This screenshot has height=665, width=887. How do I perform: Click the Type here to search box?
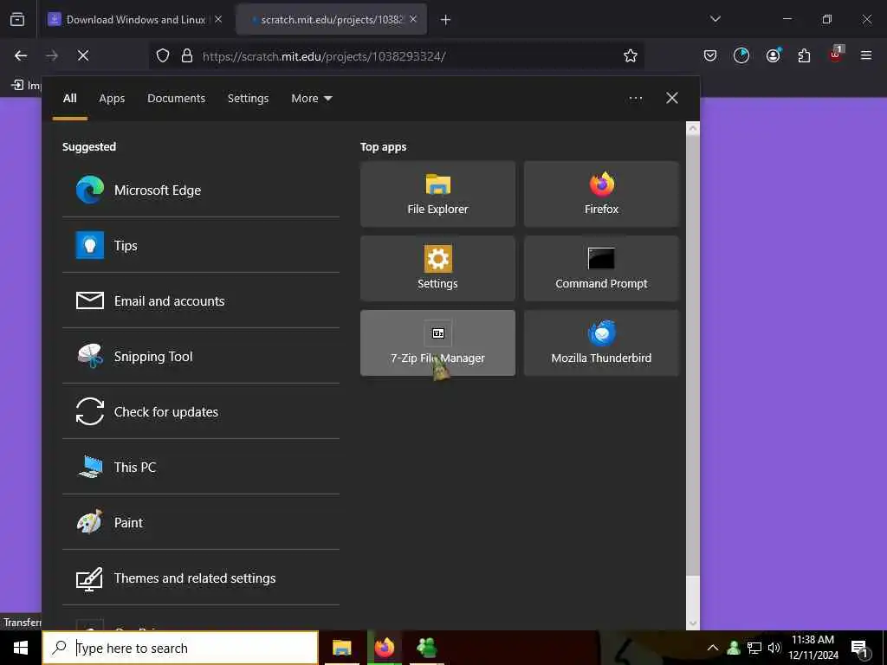coord(180,648)
